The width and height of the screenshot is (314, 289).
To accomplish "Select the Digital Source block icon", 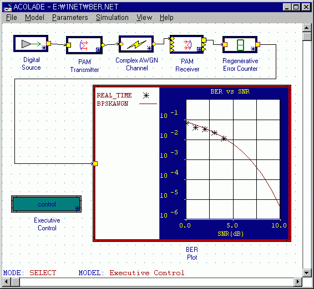I will coord(31,44).
